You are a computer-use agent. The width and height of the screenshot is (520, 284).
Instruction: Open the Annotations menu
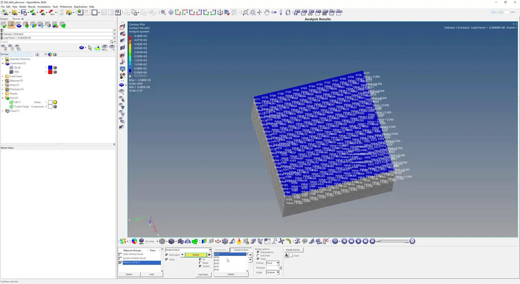coord(44,6)
